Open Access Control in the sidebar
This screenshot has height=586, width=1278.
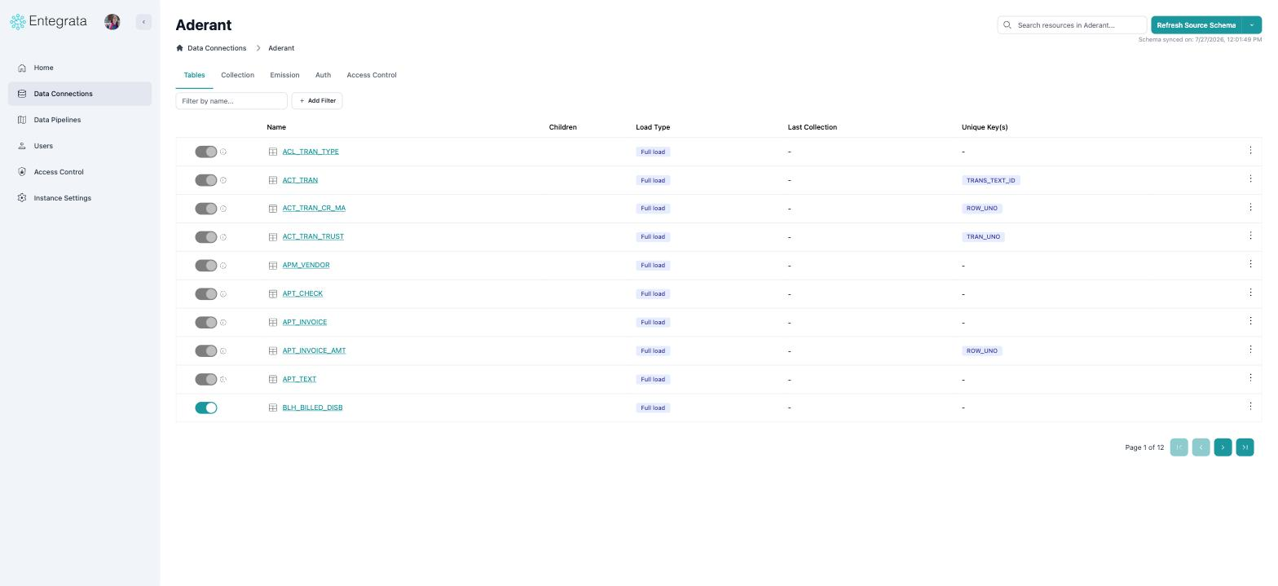[80, 172]
